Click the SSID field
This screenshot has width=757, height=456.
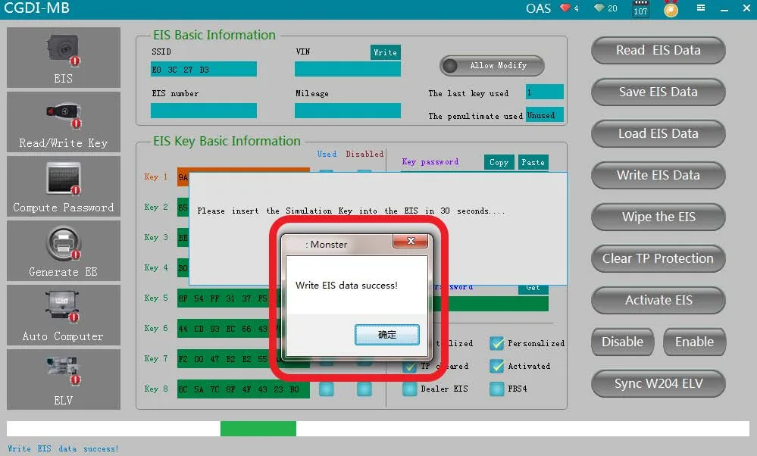pos(204,69)
